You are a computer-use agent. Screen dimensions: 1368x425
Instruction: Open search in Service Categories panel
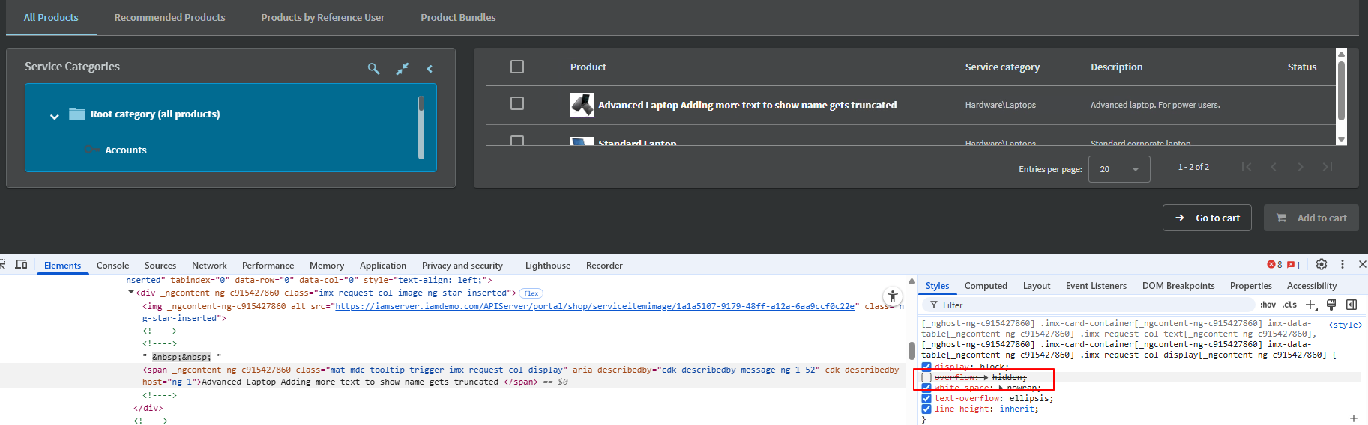click(x=373, y=68)
